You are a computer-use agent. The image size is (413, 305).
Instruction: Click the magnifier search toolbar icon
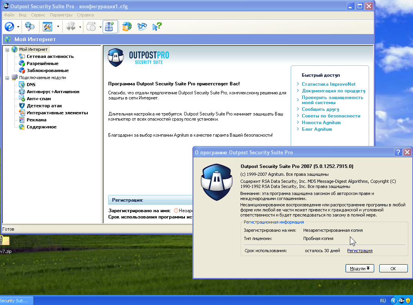(29, 27)
